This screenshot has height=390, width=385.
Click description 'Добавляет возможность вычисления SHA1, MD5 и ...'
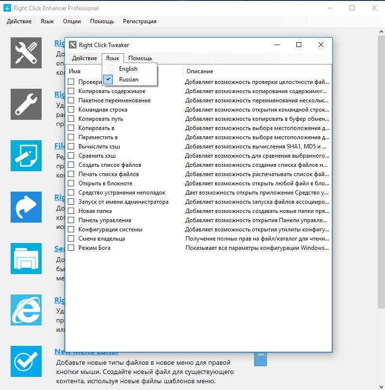pos(256,146)
